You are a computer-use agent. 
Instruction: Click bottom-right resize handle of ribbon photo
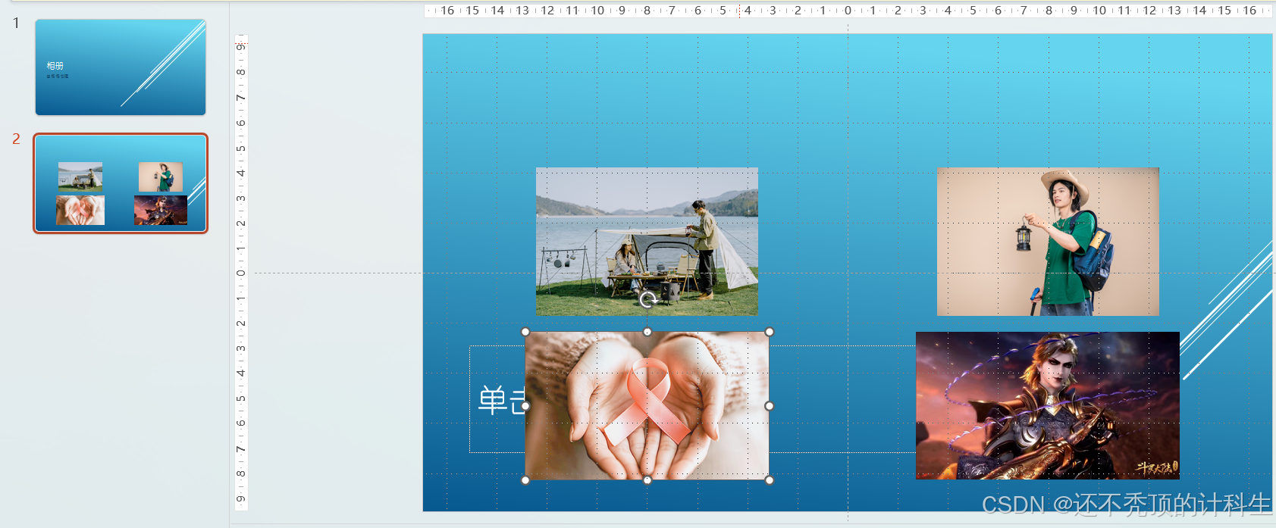[x=770, y=480]
